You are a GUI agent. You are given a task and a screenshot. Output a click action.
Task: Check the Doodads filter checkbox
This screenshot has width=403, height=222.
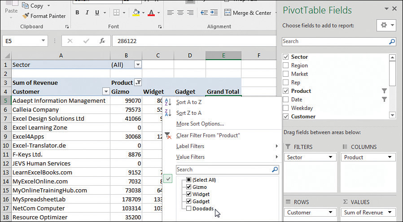188,209
